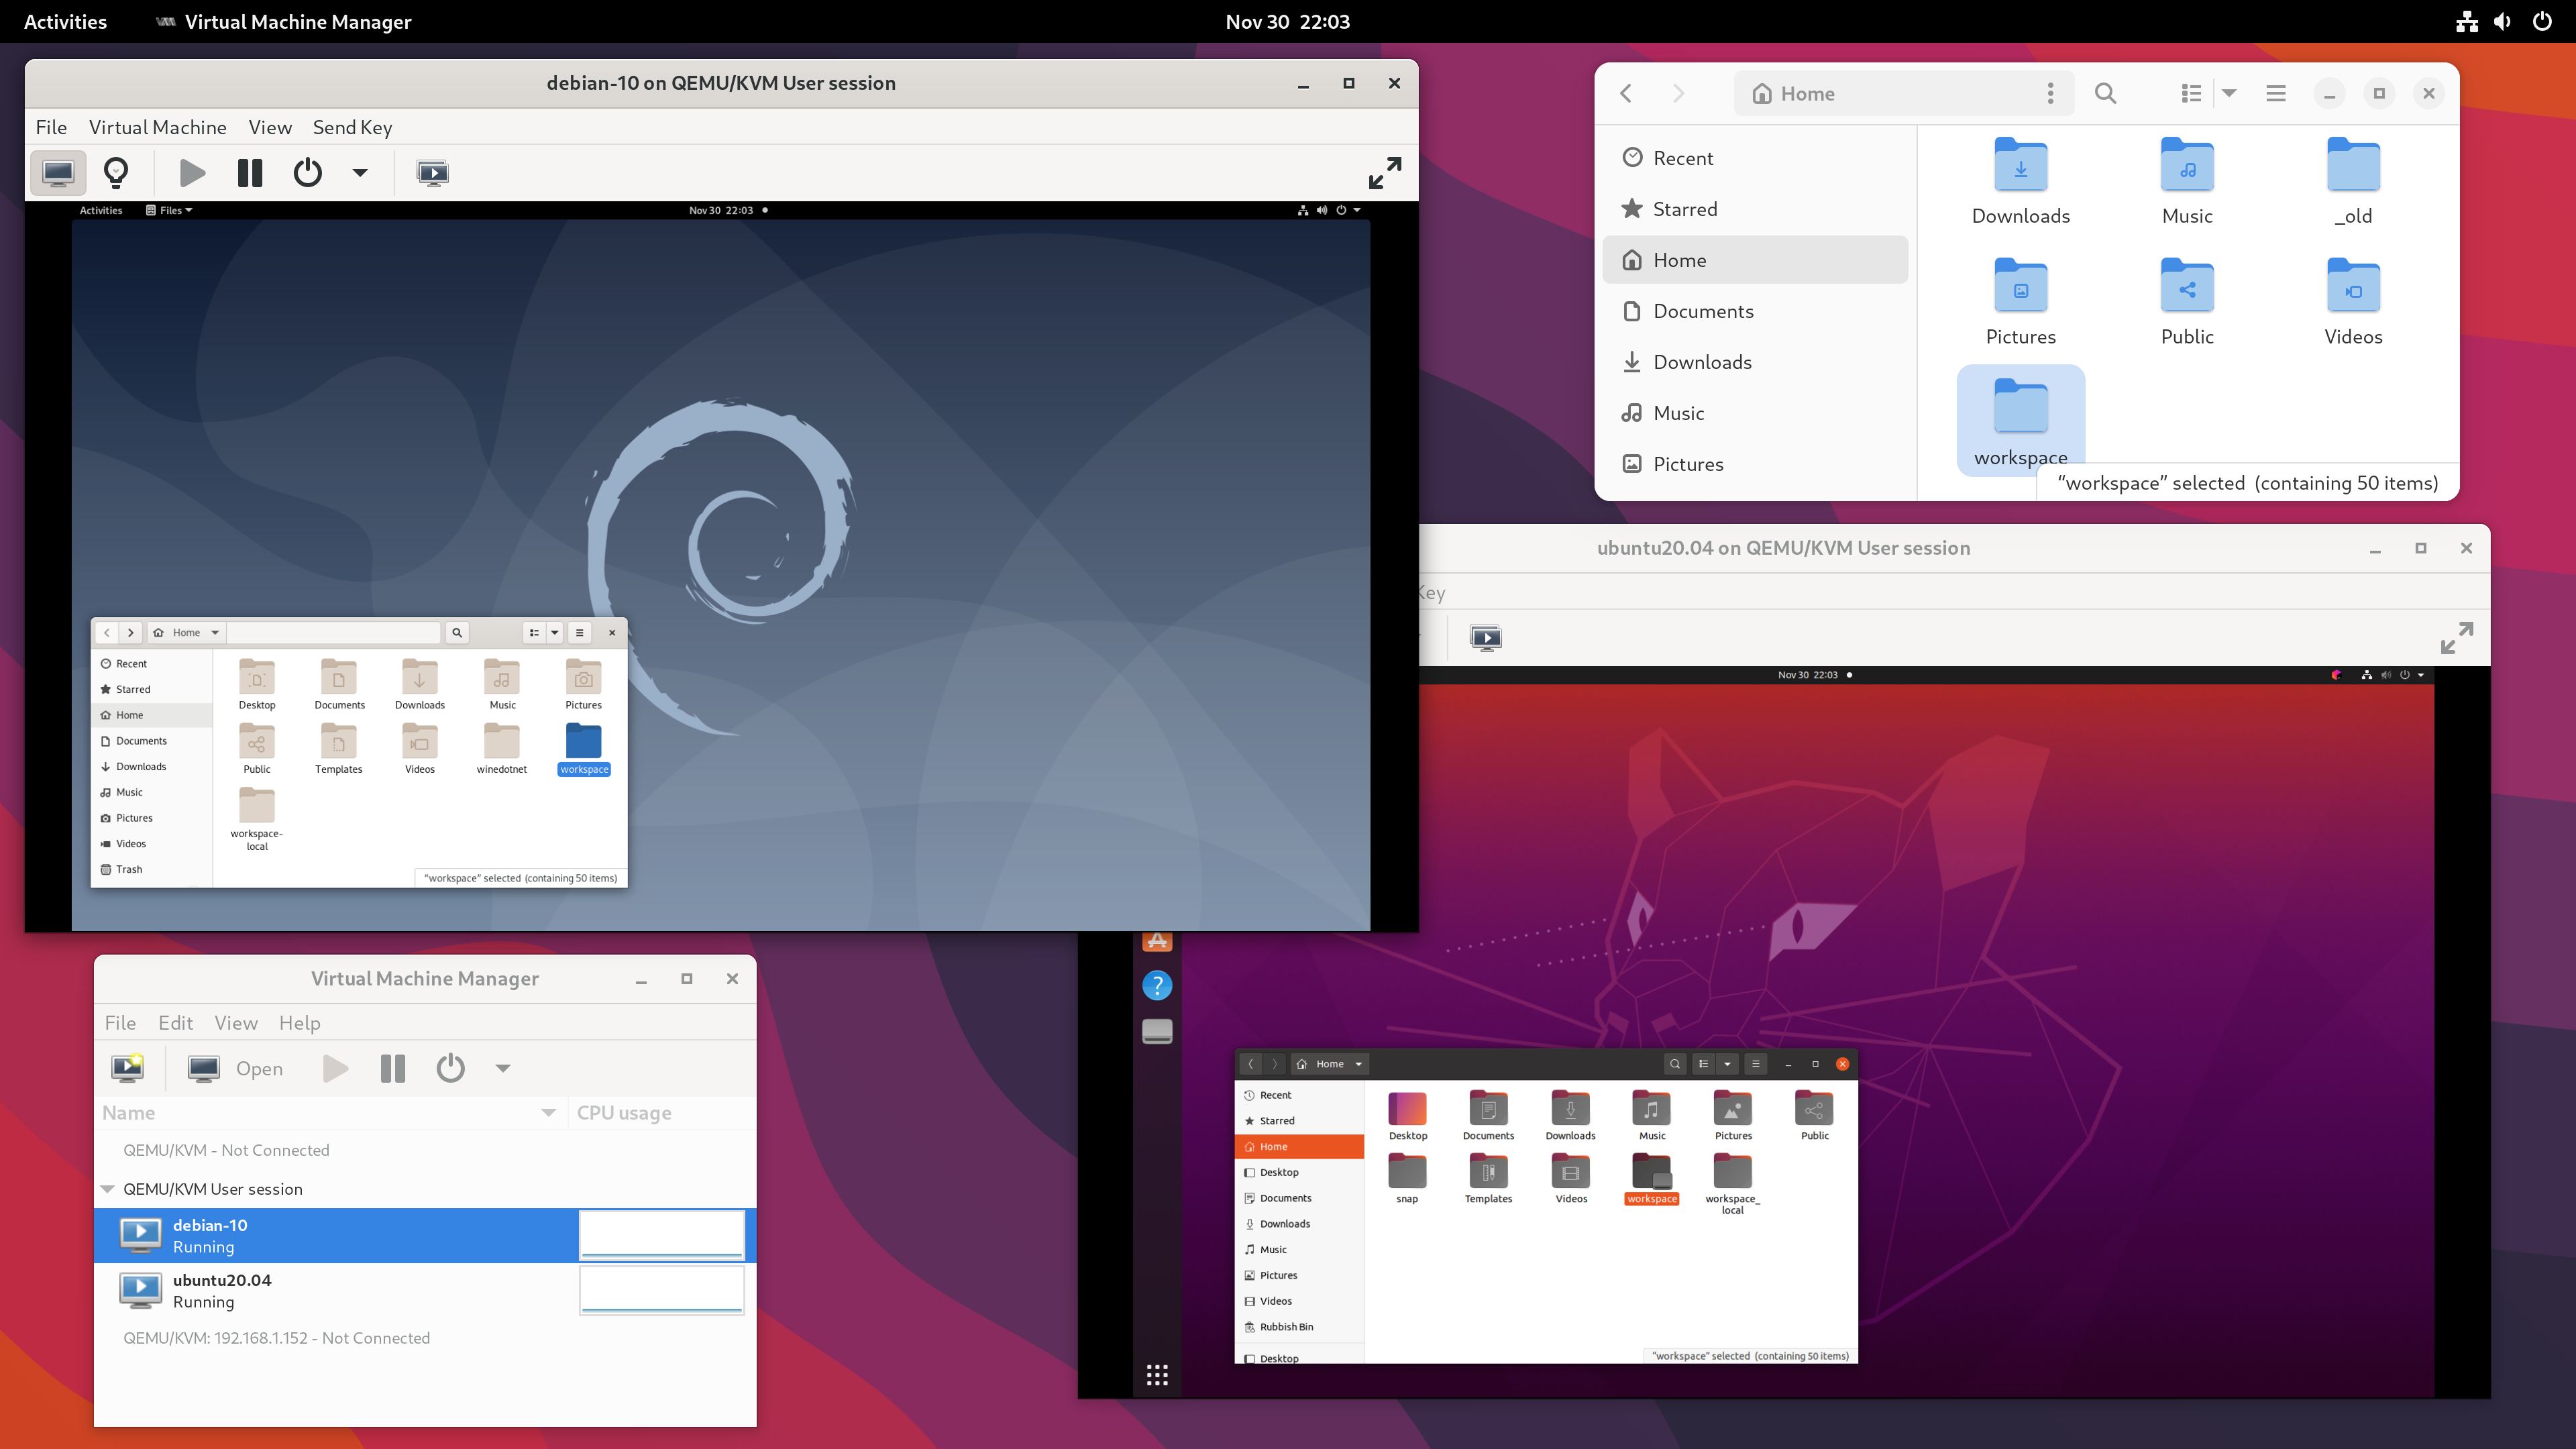
Task: Open Send Key menu
Action: (352, 127)
